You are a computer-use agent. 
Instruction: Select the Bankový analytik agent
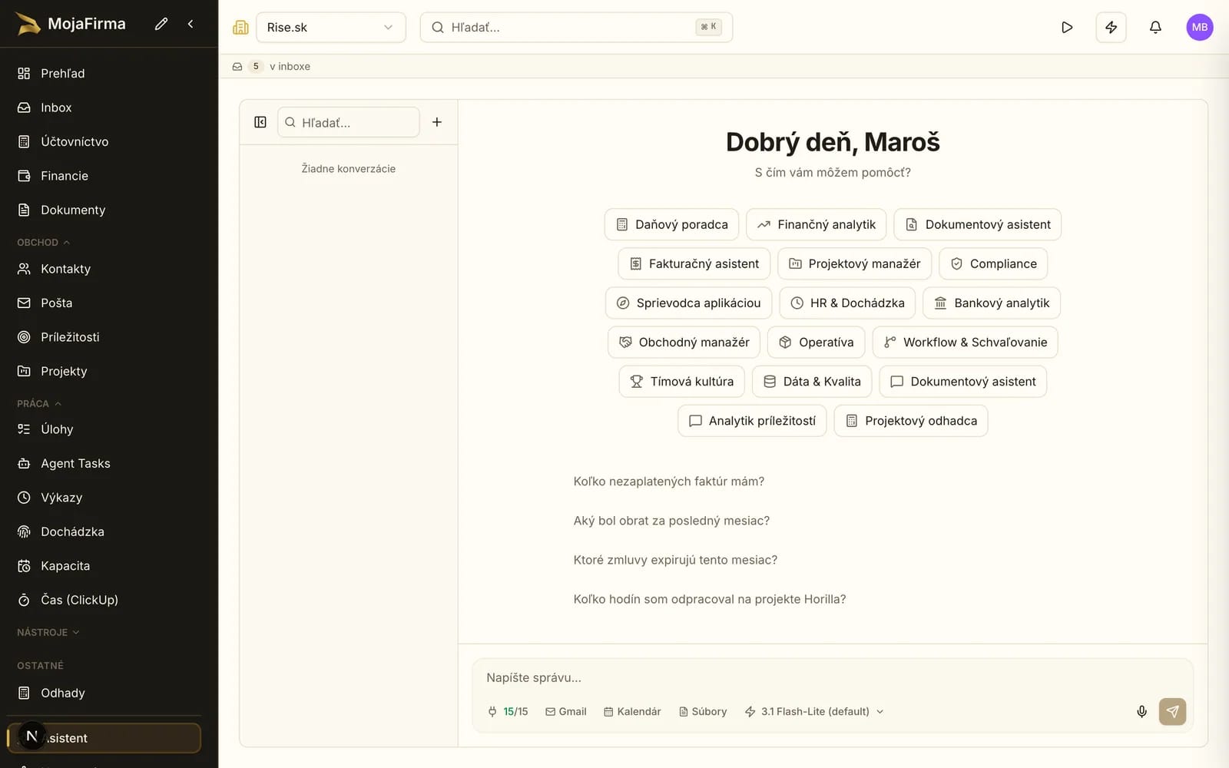(x=992, y=303)
